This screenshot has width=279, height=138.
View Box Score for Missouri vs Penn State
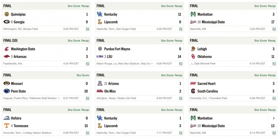coord(83,75)
